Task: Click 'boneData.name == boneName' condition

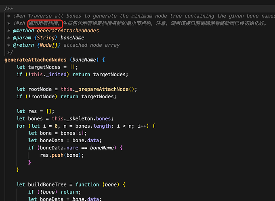Action: 77,148
